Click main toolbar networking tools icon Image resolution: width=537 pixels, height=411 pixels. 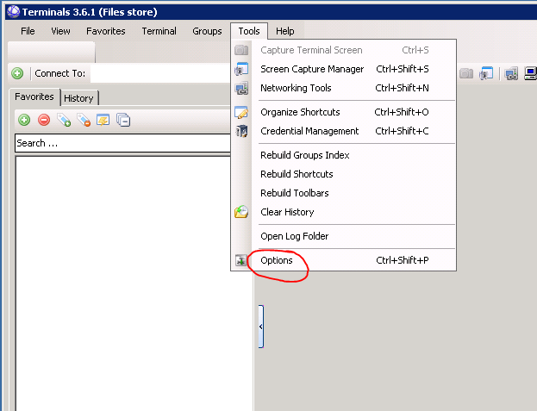(x=511, y=73)
